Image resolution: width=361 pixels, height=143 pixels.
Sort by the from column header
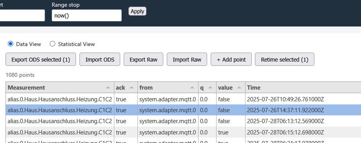click(168, 87)
